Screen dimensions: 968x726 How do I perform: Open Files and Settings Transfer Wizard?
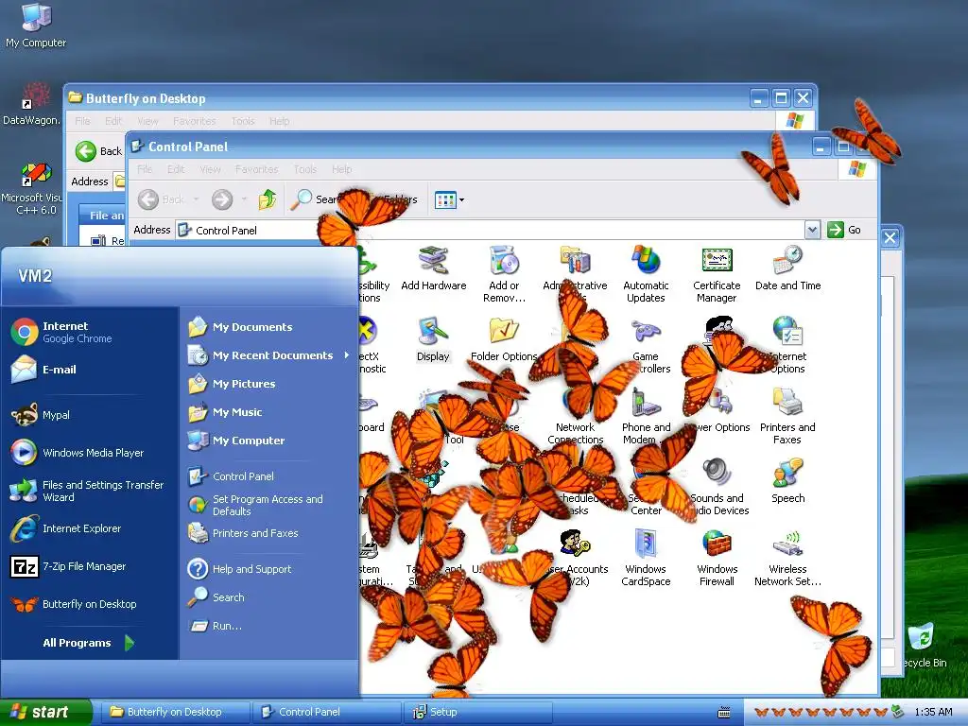[x=91, y=491]
